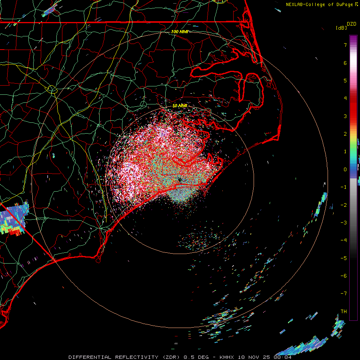Click the 7 value on the dB scale
The width and height of the screenshot is (360, 360).
[345, 45]
